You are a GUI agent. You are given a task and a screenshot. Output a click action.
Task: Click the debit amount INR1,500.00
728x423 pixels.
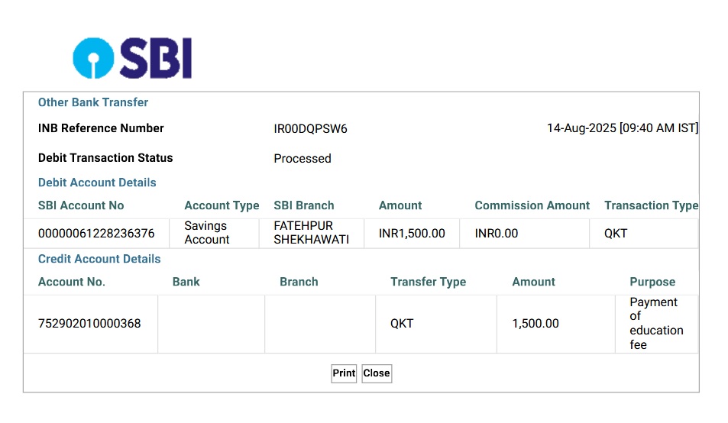(412, 234)
